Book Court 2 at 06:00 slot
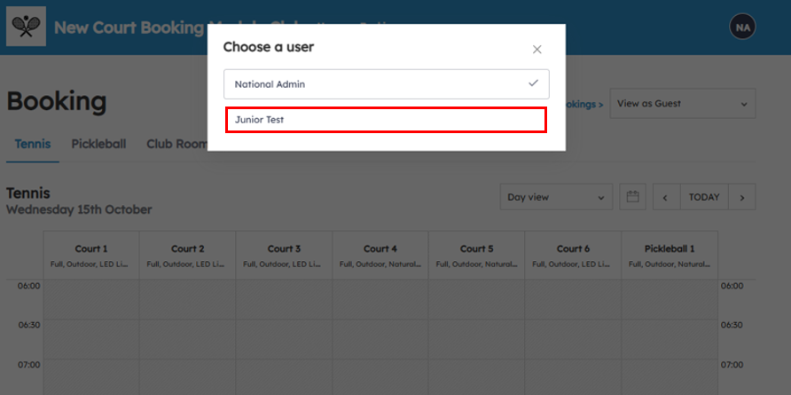The image size is (791, 395). 188,300
